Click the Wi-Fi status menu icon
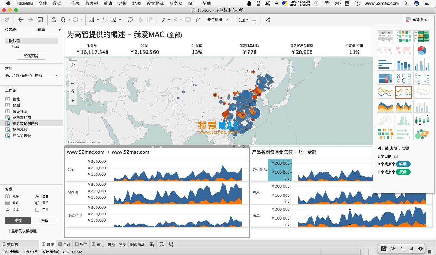Viewport: 436px width, 255px height. 327,3
